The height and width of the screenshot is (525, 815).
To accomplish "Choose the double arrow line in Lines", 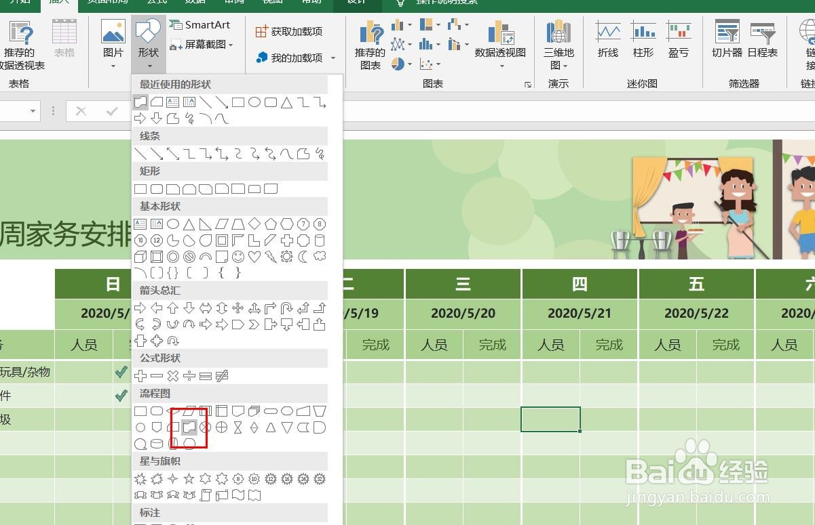I will 173,154.
